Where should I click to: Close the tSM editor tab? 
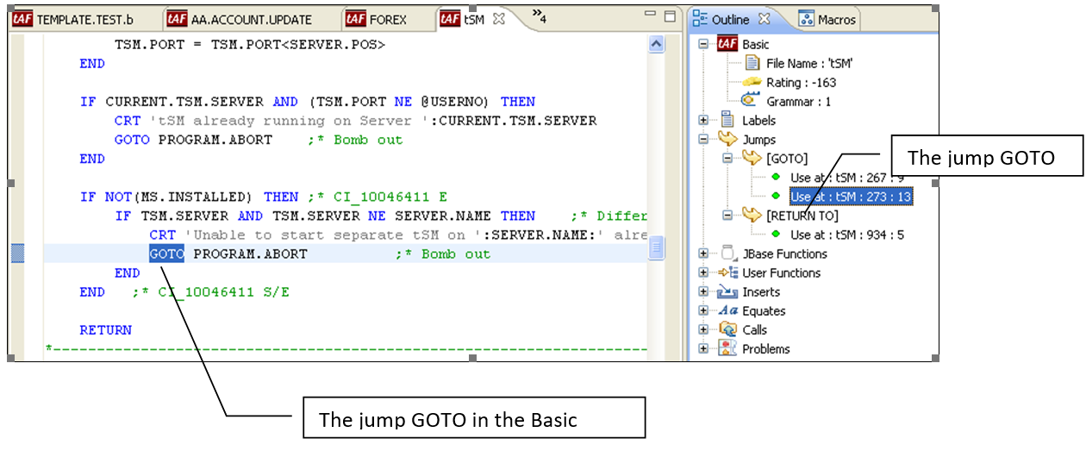click(499, 19)
